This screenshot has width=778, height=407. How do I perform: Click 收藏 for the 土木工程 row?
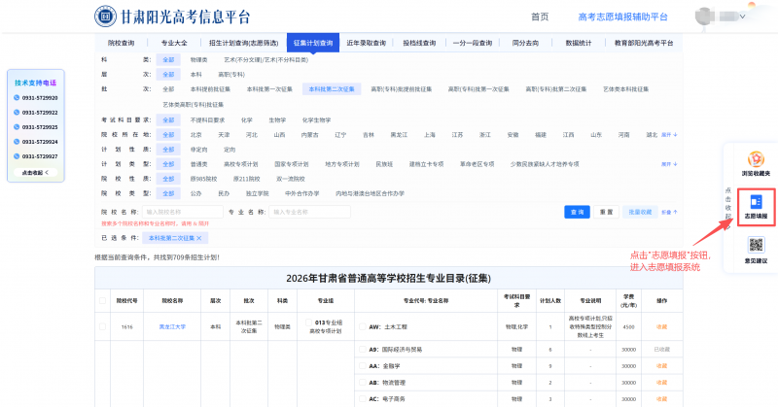[662, 327]
